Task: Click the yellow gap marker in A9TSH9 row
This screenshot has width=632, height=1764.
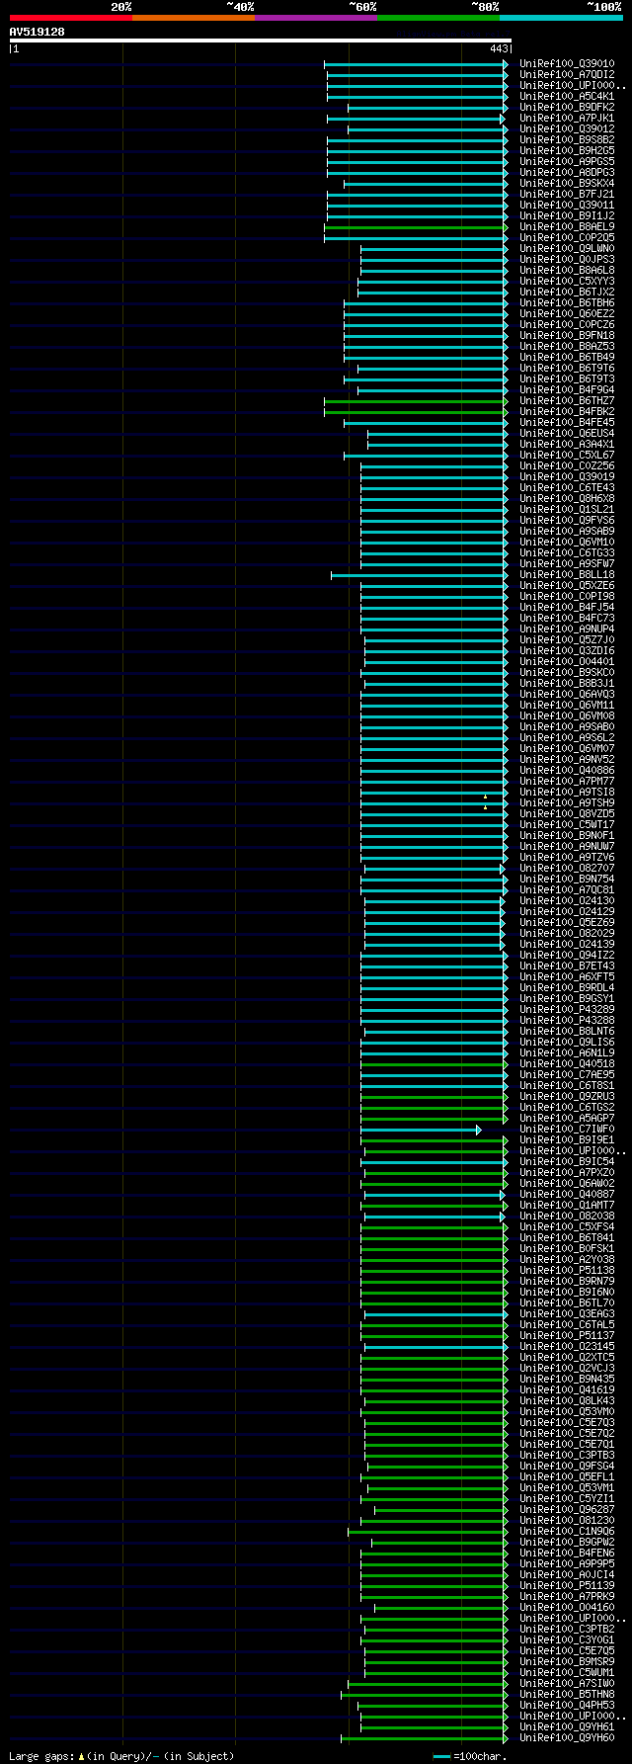Action: [x=485, y=807]
